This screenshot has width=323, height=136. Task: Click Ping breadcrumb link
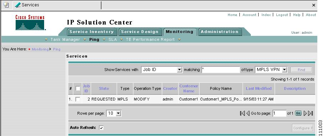[57, 49]
